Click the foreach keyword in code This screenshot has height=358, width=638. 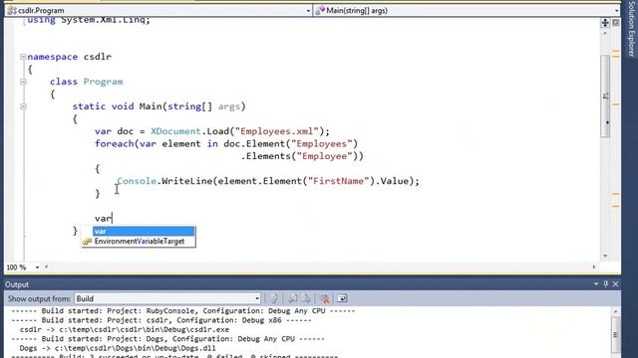[115, 143]
